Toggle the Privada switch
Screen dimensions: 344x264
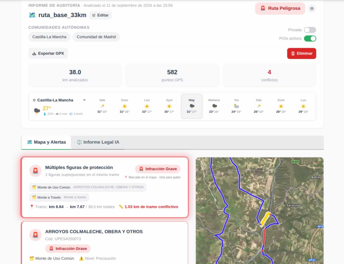[x=310, y=30]
